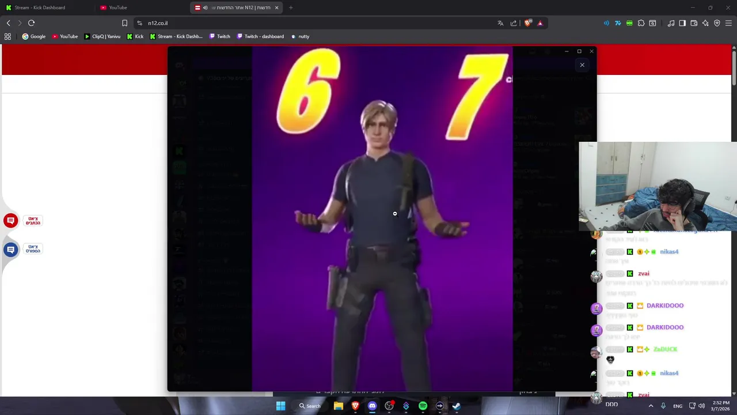Open the Kick bookmark
The image size is (737, 415).
click(x=135, y=36)
